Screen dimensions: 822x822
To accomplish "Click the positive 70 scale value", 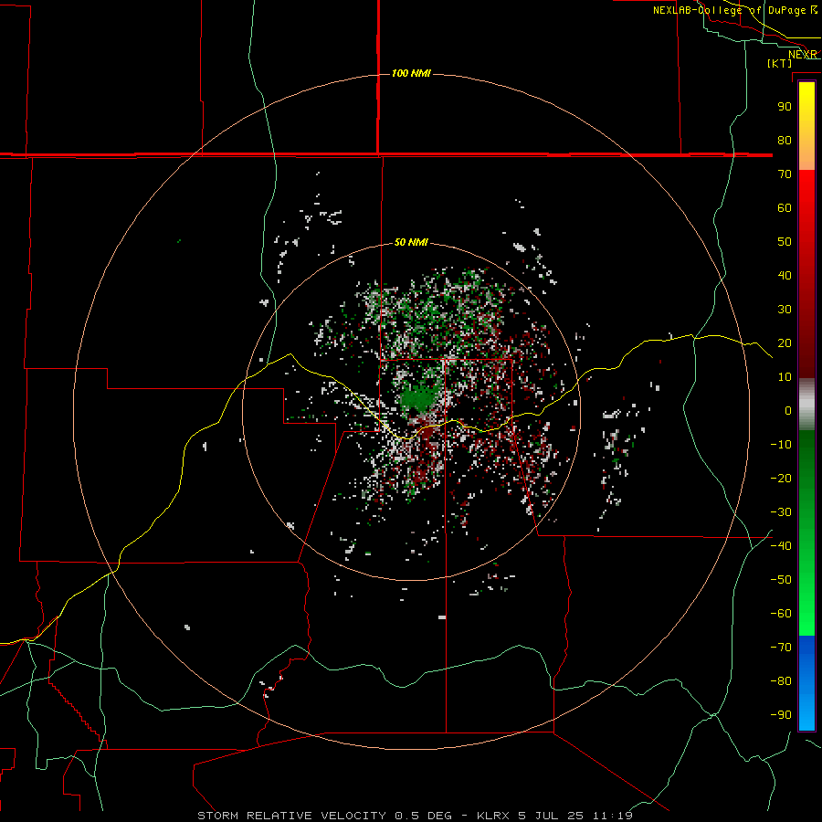I will (x=785, y=174).
